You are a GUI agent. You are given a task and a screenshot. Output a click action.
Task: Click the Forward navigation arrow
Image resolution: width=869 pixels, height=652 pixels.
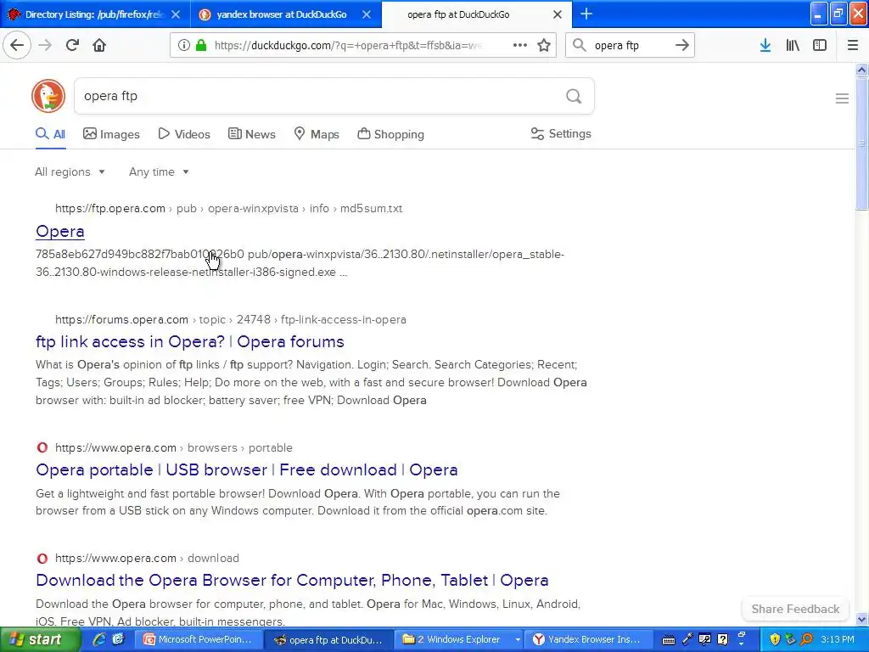[45, 45]
